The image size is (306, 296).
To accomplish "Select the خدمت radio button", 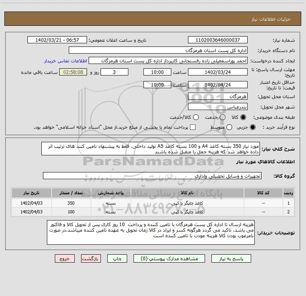I will [x=223, y=117].
